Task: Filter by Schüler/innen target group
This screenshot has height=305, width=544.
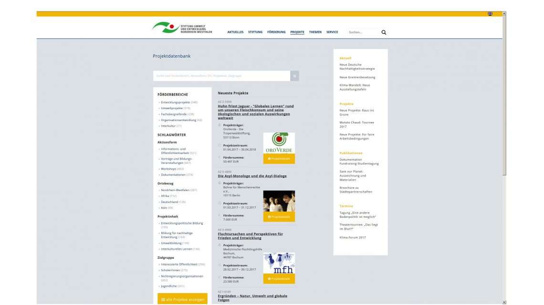Action: (x=170, y=270)
